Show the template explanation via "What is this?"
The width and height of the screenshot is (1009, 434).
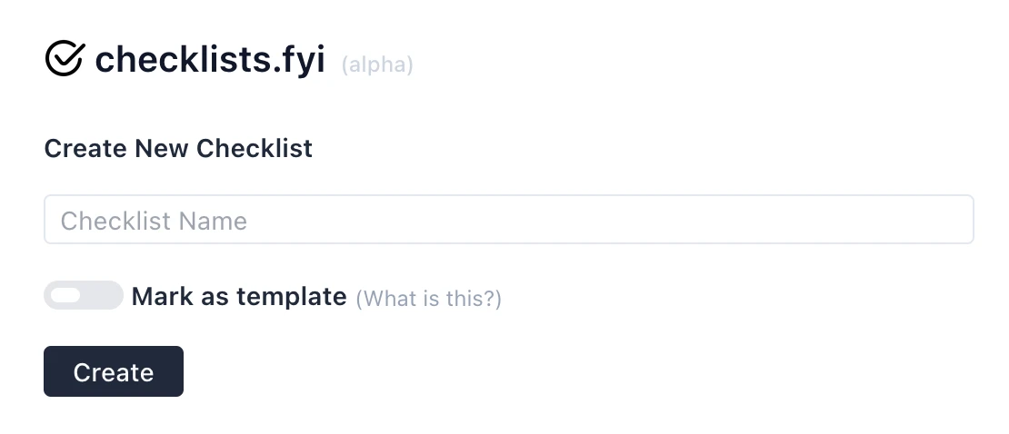pyautogui.click(x=428, y=298)
